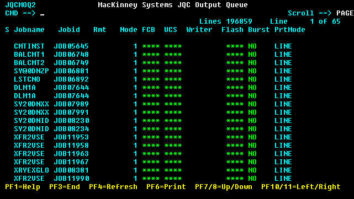Click the Line 1 of 65 indicator
354x199 pixels.
point(305,21)
